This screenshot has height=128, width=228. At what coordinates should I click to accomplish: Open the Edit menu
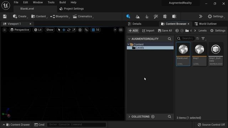pyautogui.click(x=25, y=2)
